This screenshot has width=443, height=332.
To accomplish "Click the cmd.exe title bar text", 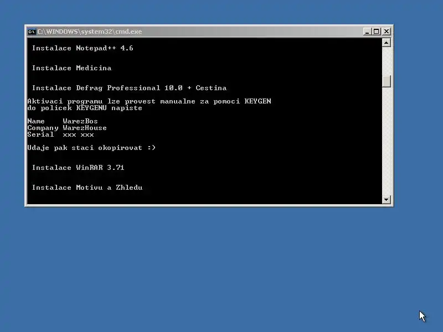I will point(90,32).
